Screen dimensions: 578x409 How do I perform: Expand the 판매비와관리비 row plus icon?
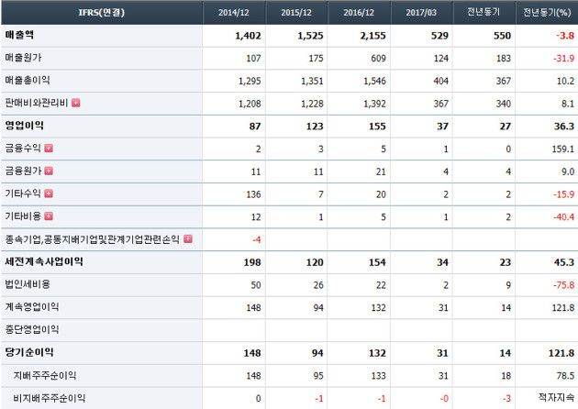pyautogui.click(x=76, y=103)
